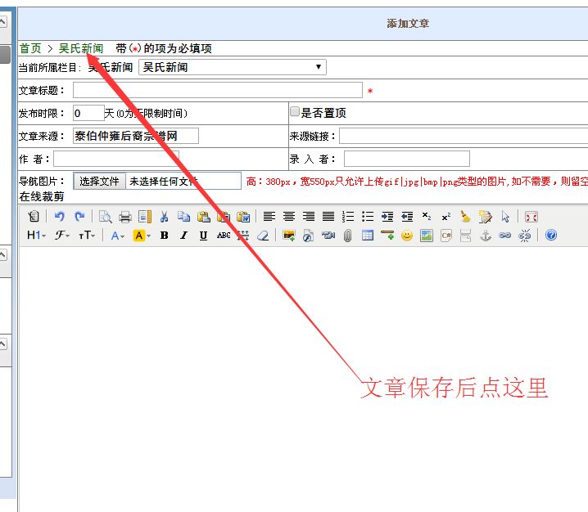Expand the font family dropdown
Screen dimensions: 588x512
click(62, 236)
